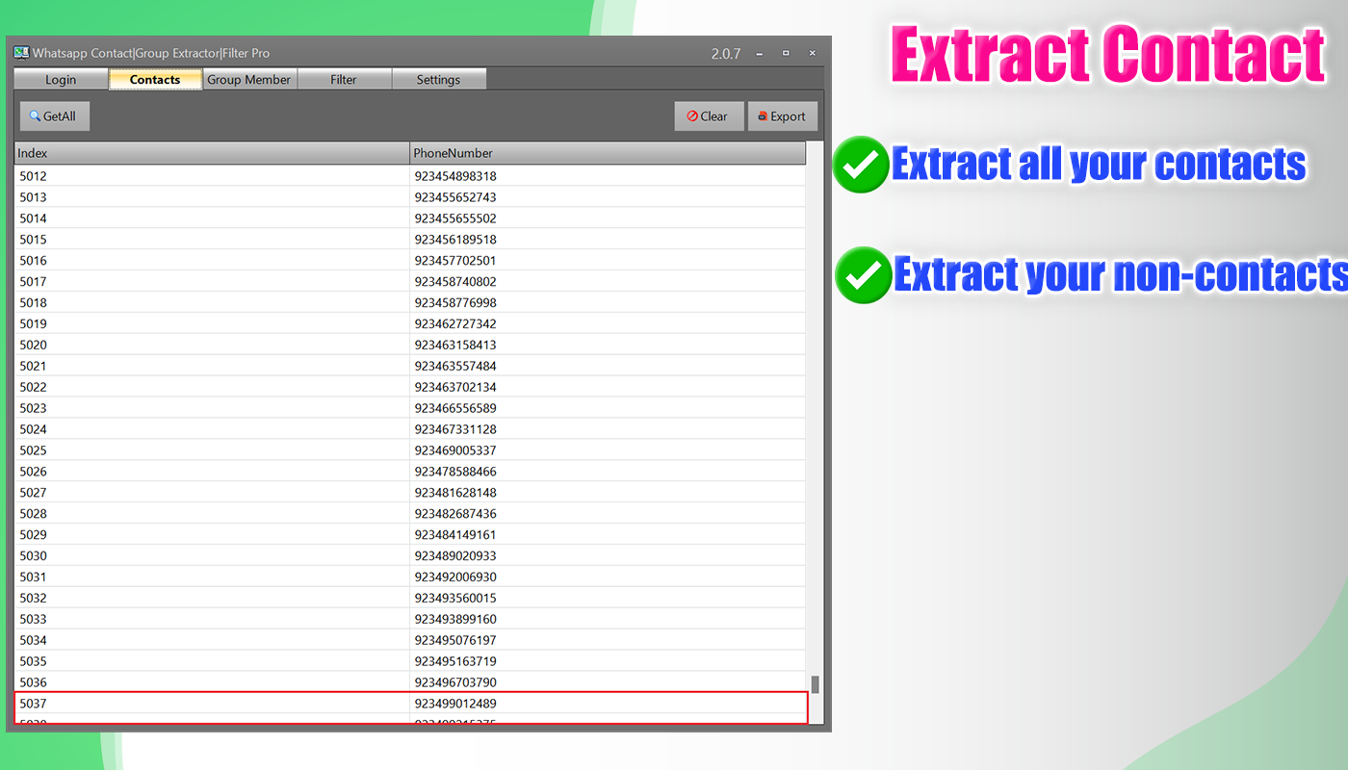Switch to the Login tab

coord(60,79)
